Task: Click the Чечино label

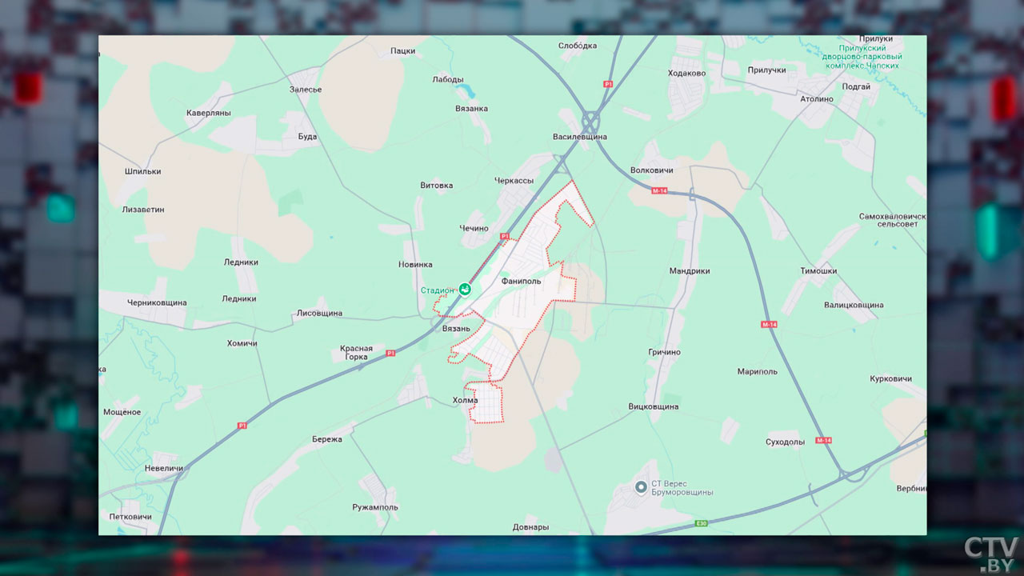Action: click(474, 229)
